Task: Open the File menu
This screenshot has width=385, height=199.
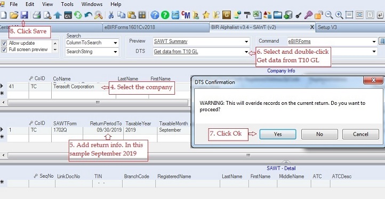Action: [x=13, y=4]
